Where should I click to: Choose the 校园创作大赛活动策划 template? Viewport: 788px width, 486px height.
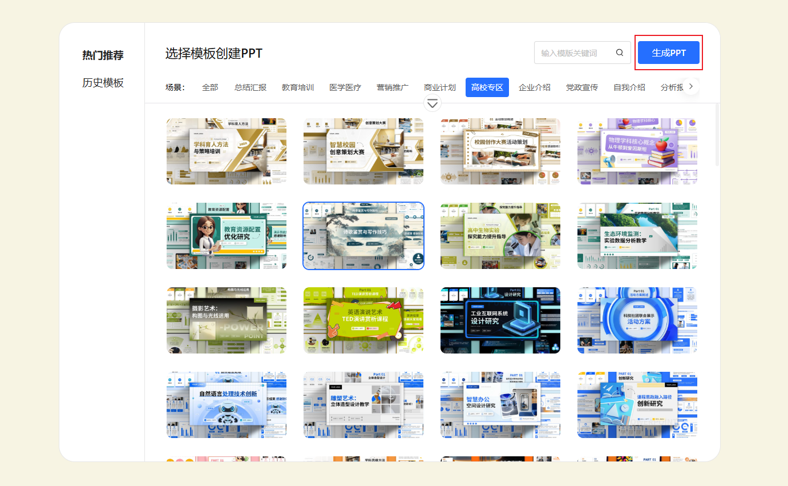pyautogui.click(x=500, y=151)
